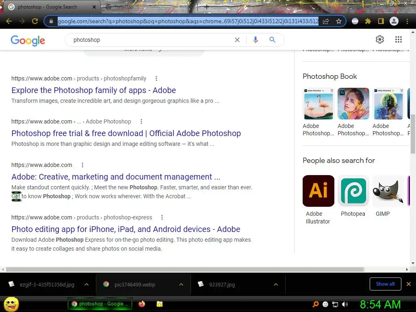416x312 pixels.
Task: Open Explore the Photoshop family of apps link
Action: [94, 90]
